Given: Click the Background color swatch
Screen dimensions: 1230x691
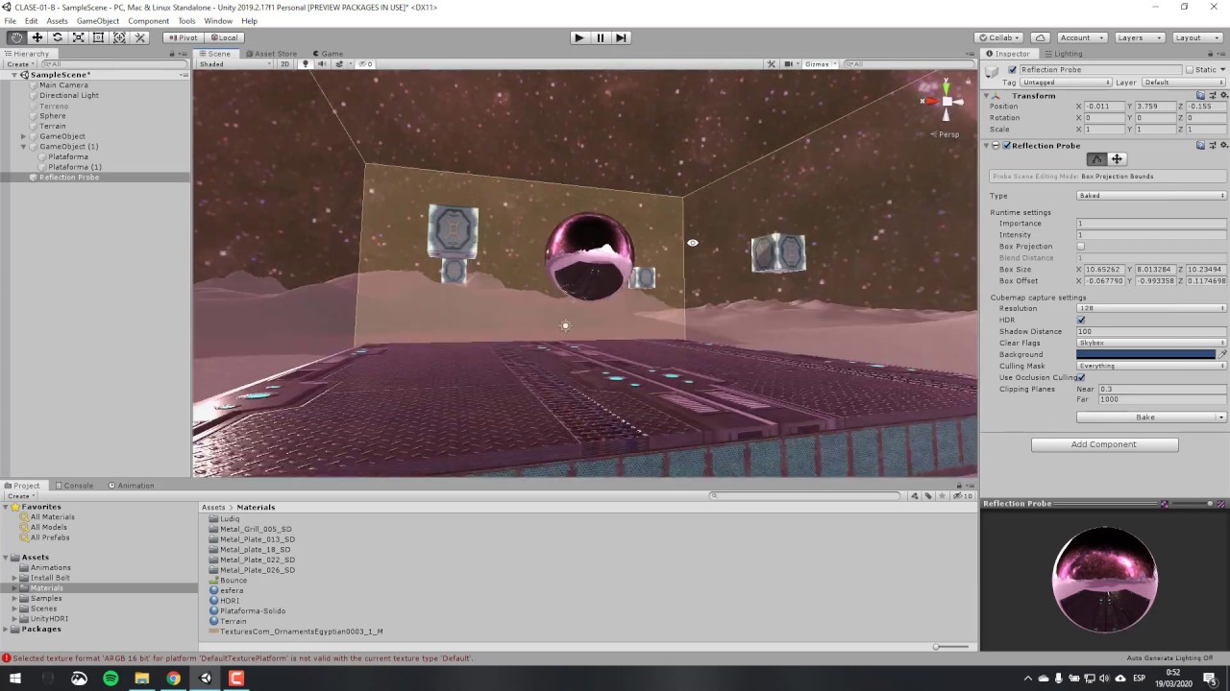Looking at the screenshot, I should pos(1145,354).
